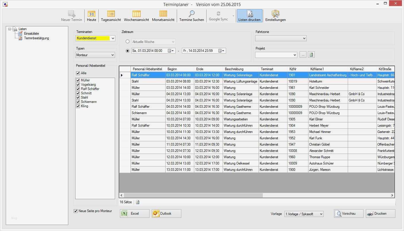This screenshot has width=404, height=231.
Task: Uncheck Müller in the personnel list
Action: click(x=78, y=80)
